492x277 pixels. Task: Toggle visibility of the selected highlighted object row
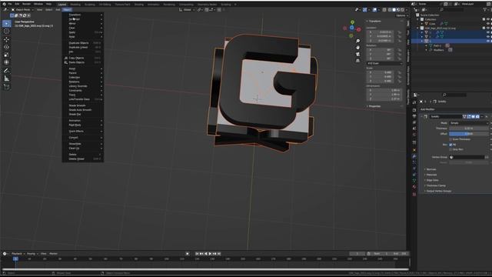click(488, 41)
